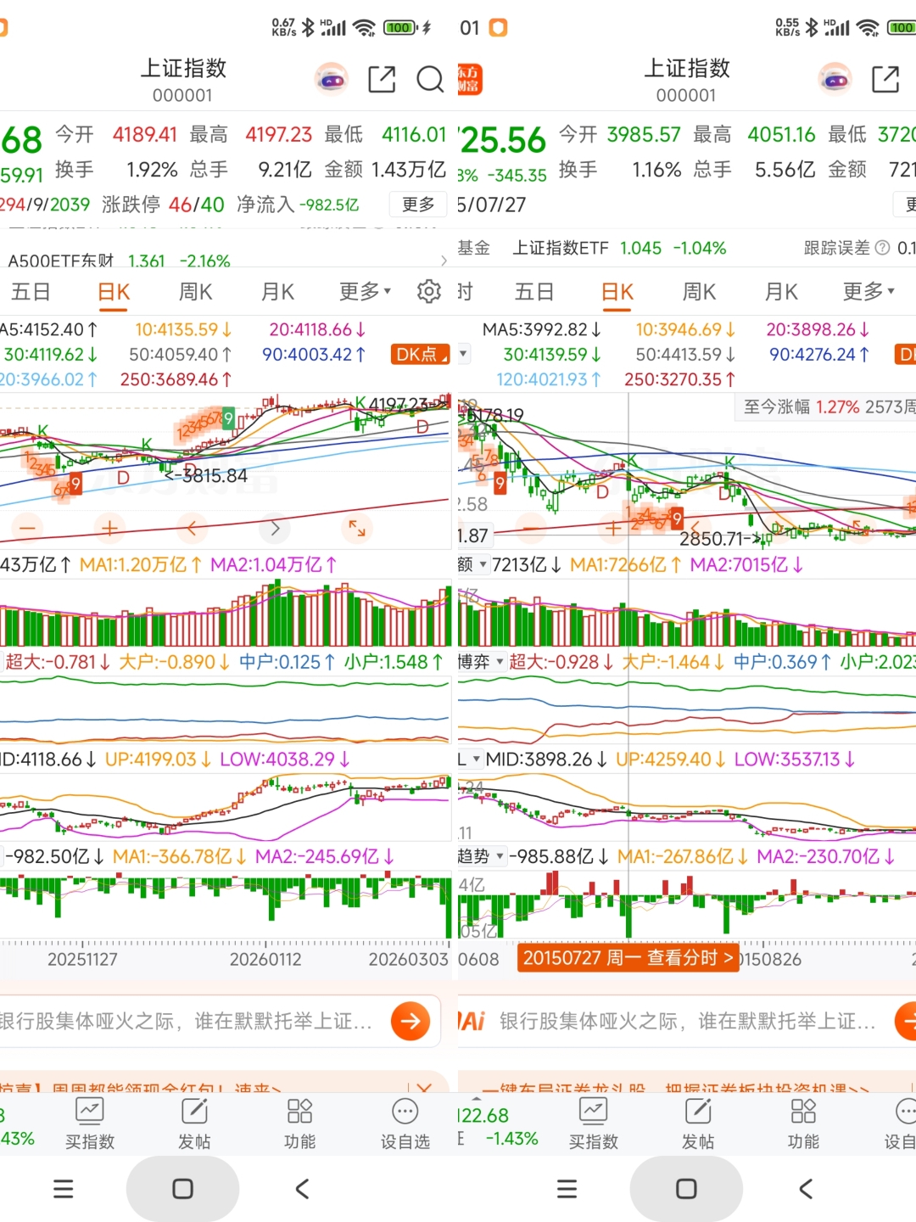Tap news headline text field, right screen
The image size is (916, 1222).
pos(687,1021)
